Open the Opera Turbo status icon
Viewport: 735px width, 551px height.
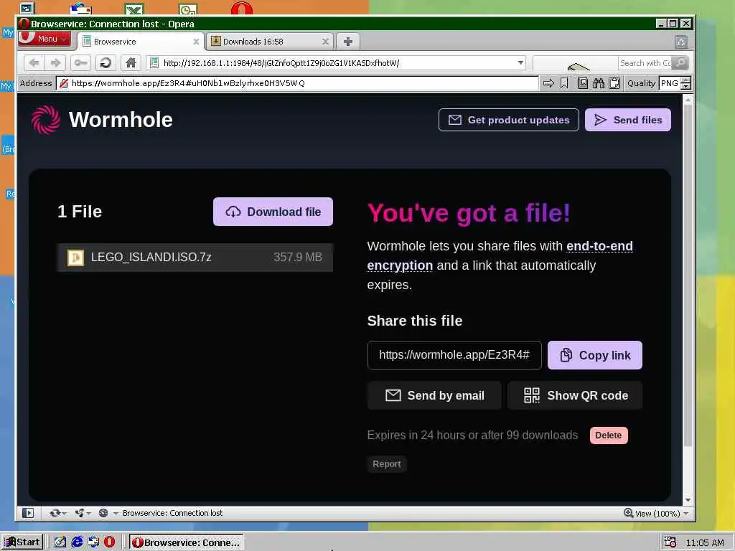[x=103, y=513]
